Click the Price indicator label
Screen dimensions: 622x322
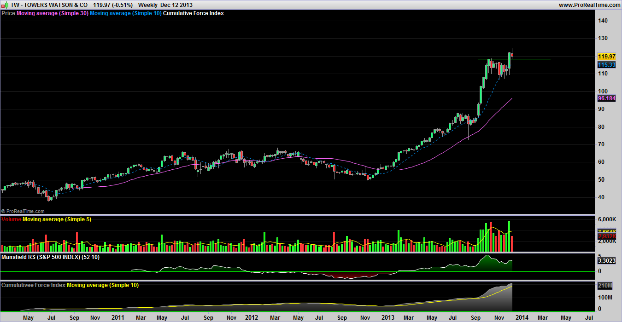tap(8, 13)
